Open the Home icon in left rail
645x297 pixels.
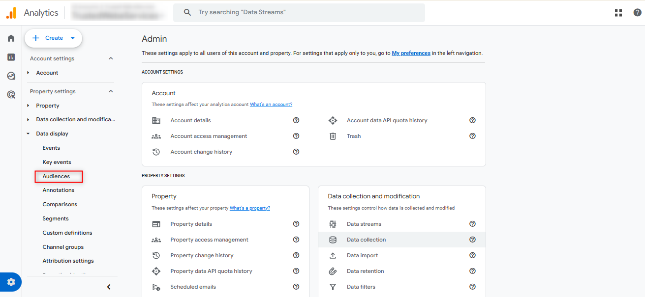(11, 38)
